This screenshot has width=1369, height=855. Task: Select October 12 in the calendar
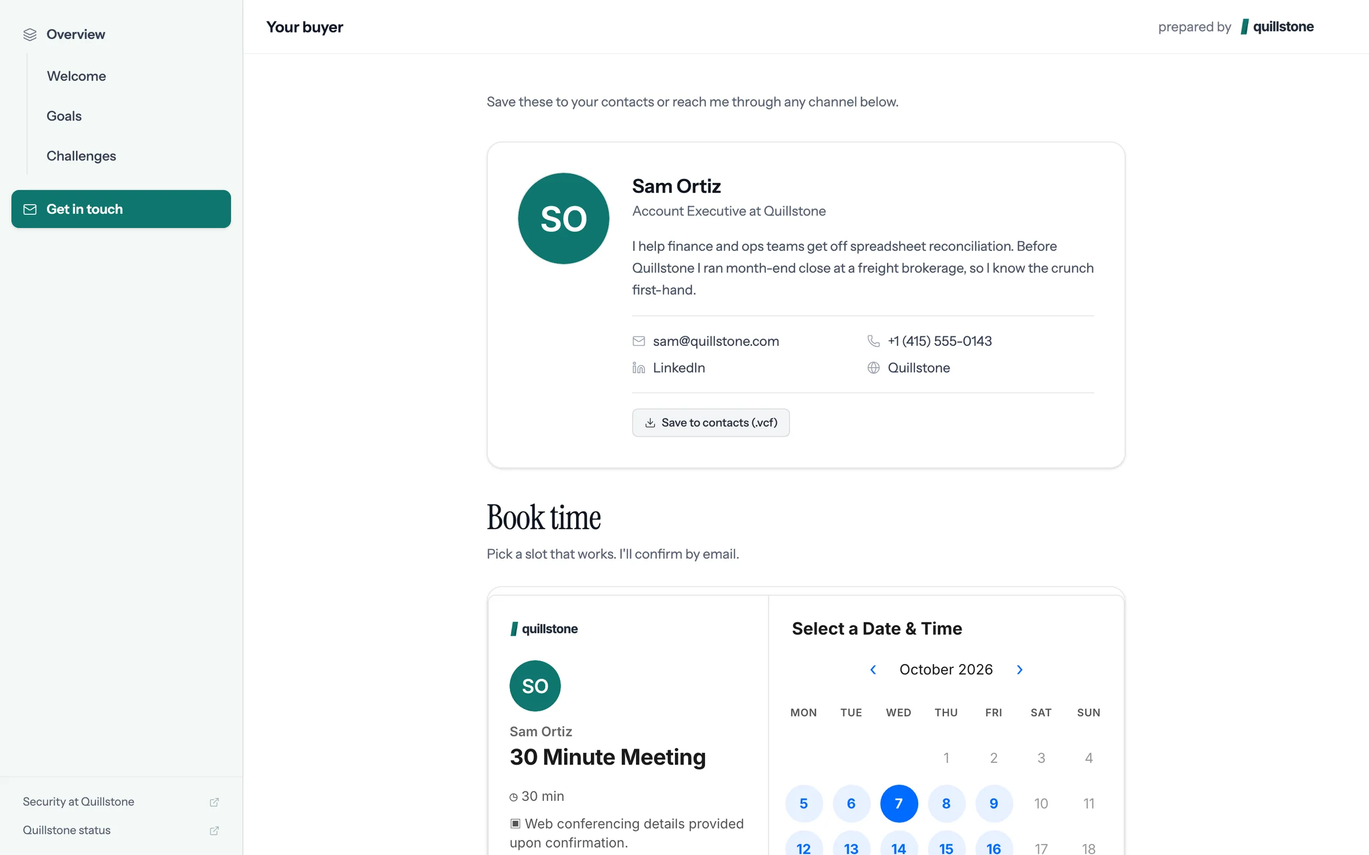pos(804,844)
